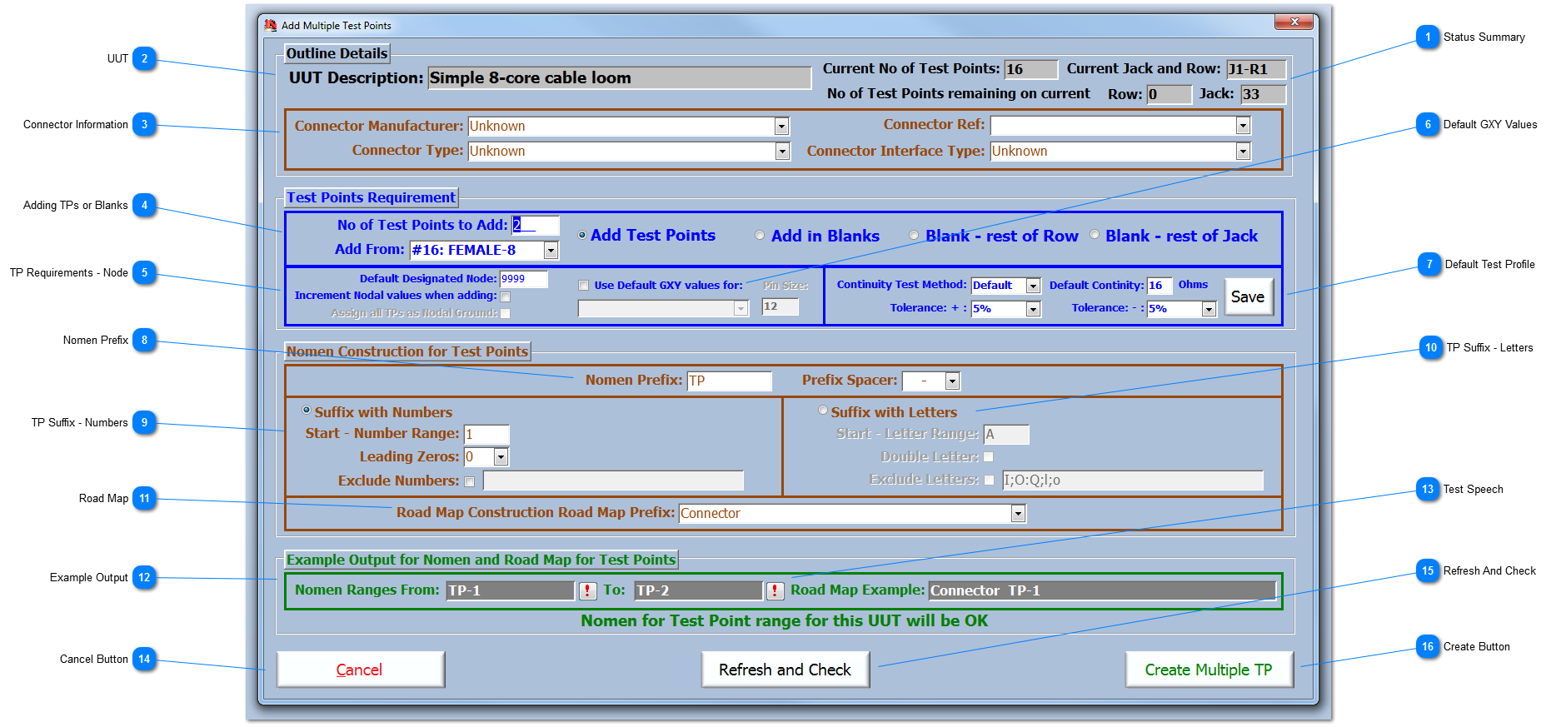1551x727 pixels.
Task: Click the Start - Number Range field
Action: pos(486,435)
